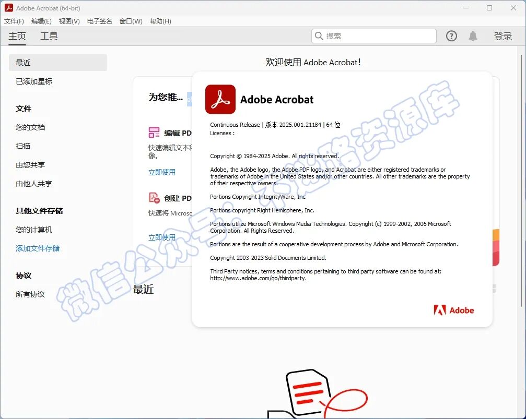Viewport: 526px width, 419px height.
Task: Open 扫描 in the sidebar
Action: tap(23, 146)
